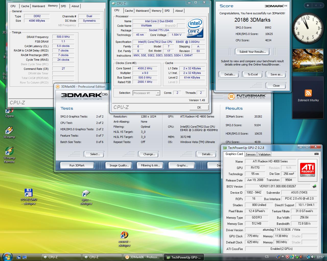
Task: Click autumn landscape slideshow gadget
Action: [x=308, y=61]
